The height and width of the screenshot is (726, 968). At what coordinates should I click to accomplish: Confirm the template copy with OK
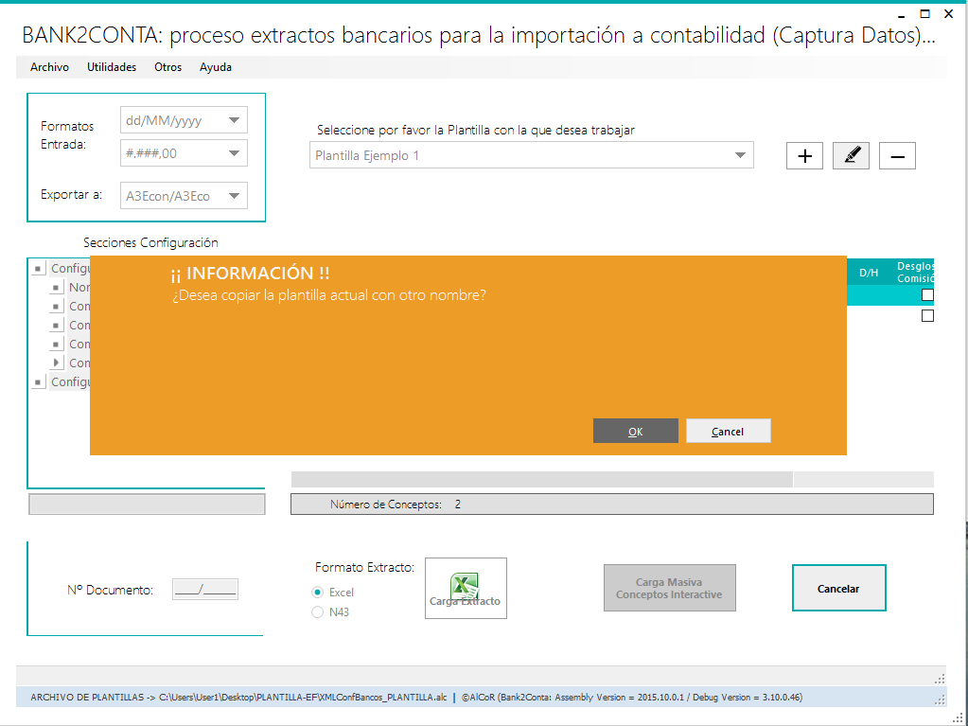click(635, 431)
